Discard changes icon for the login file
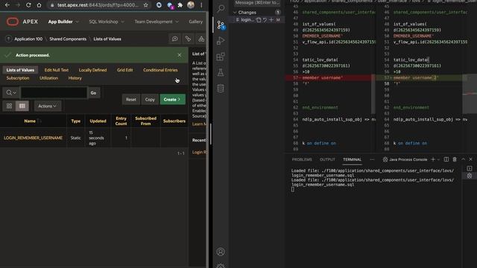Screen dimensions: 477x268 point(265,20)
